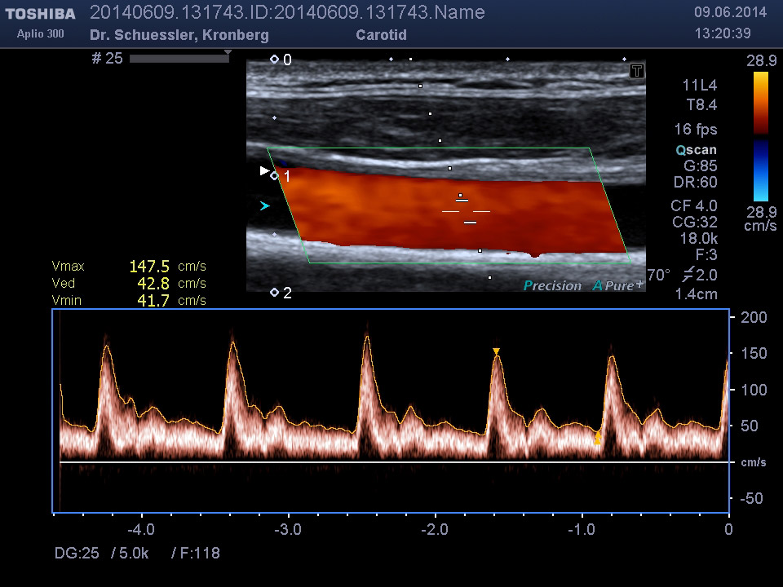The image size is (783, 587).
Task: Click the Carotid exam preset label
Action: [x=381, y=35]
